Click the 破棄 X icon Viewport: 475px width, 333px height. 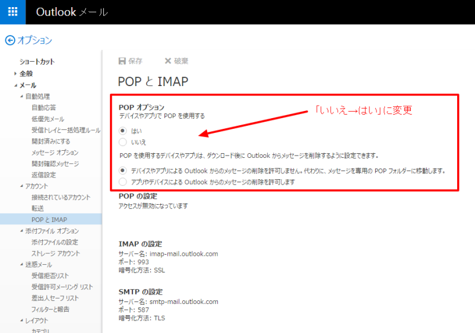(x=168, y=61)
